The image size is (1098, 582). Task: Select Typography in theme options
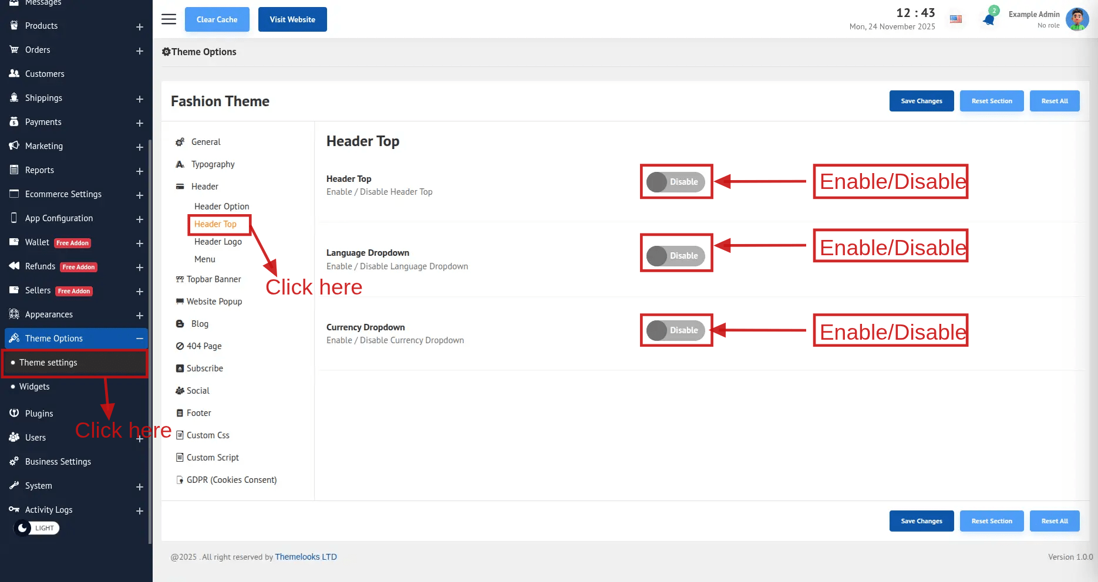213,164
